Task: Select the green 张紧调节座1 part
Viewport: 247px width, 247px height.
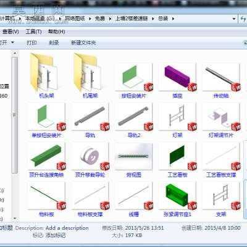Action: coord(177,199)
